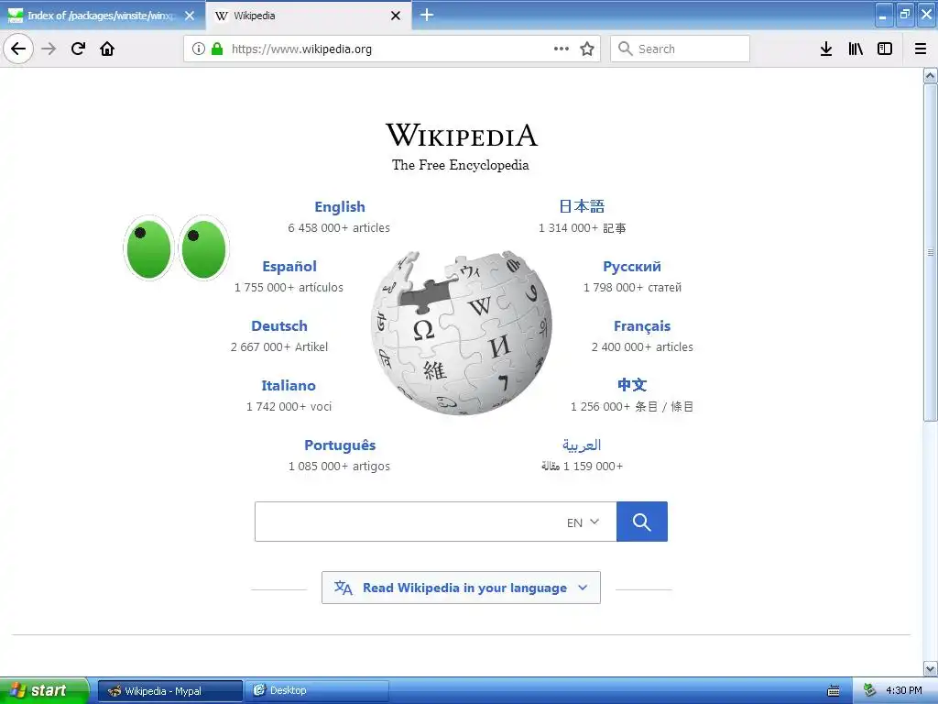Select Wikipedia - Mypal taskbar button

coord(169,691)
